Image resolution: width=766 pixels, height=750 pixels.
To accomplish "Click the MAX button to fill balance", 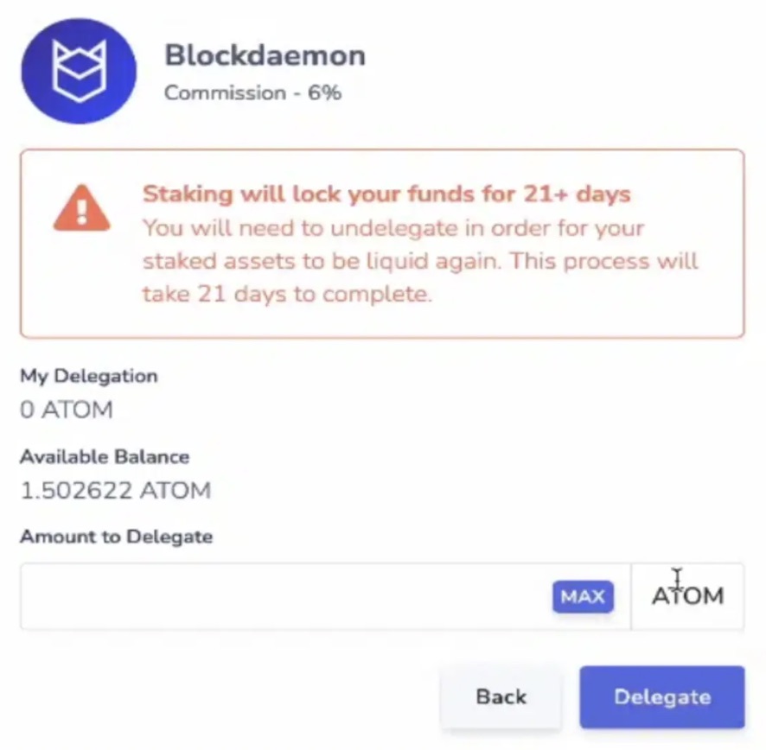I will click(x=583, y=596).
